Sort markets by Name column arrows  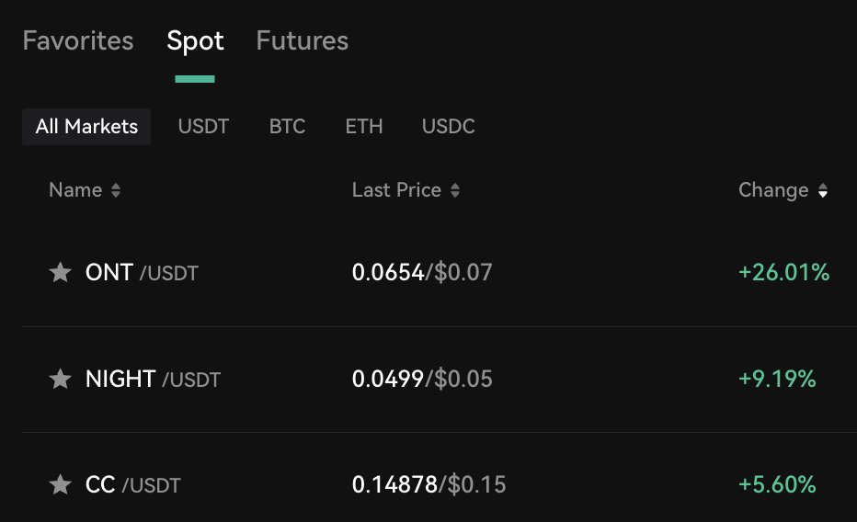(115, 191)
